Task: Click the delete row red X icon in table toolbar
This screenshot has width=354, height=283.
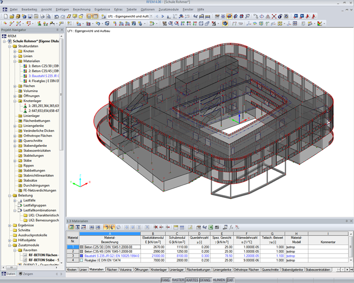Action: [155, 227]
